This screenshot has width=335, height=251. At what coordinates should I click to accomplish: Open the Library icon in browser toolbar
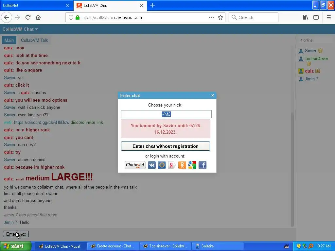point(306,18)
